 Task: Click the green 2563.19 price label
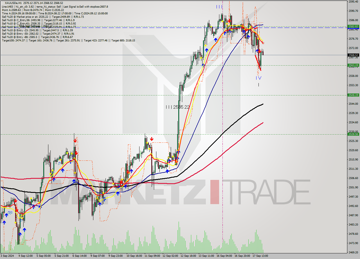(353, 65)
